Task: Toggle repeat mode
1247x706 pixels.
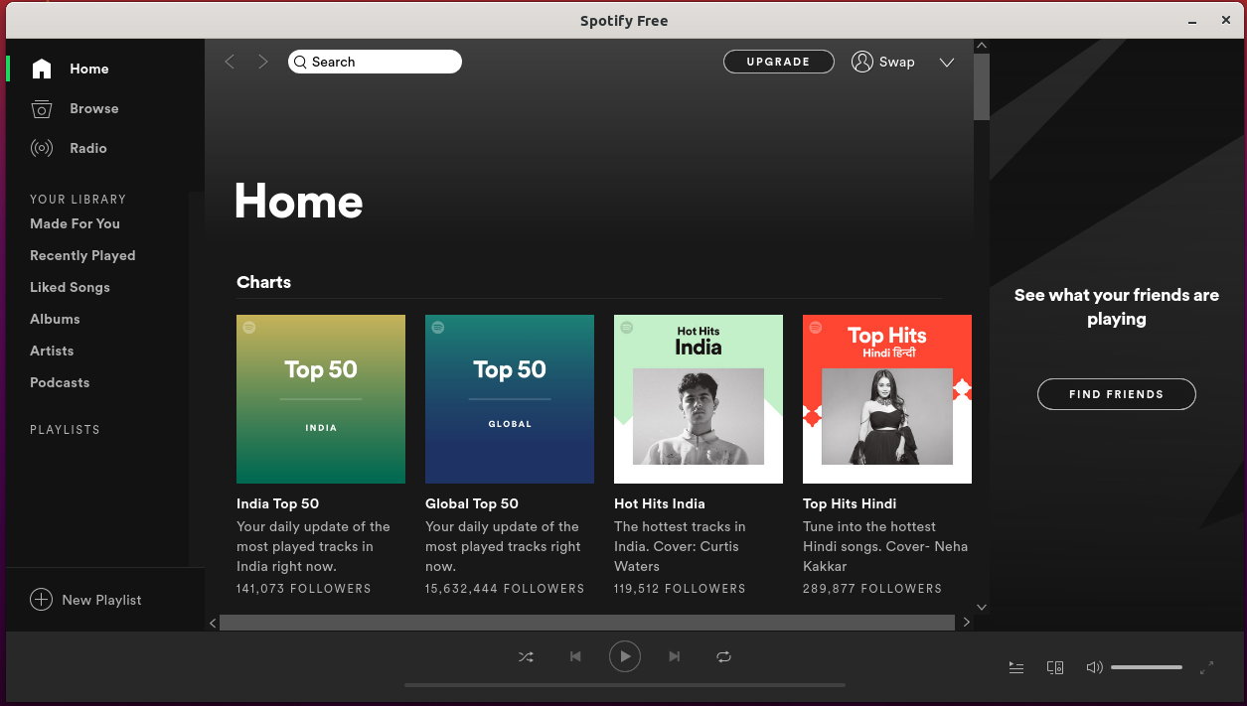Action: click(723, 656)
